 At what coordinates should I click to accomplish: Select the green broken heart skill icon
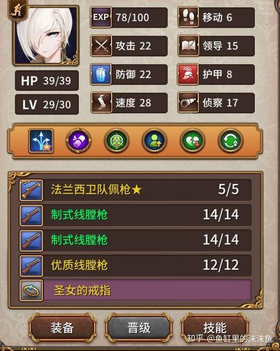192,141
